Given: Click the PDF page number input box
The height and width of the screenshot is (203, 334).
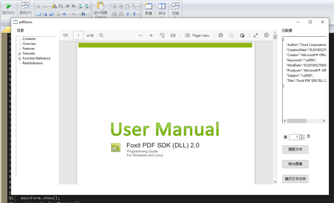Looking at the screenshot, I should 78,35.
